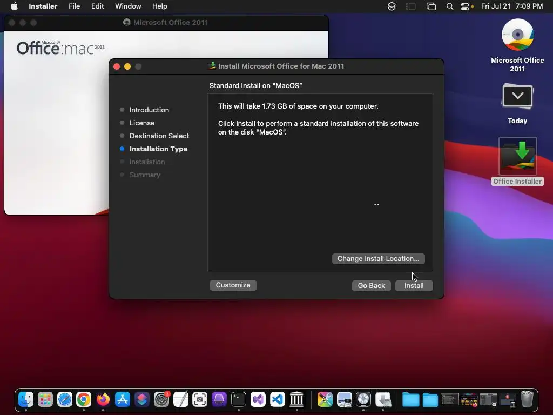Screen dimensions: 553x415
Task: Open purple Visual Studio from Dock
Action: point(258,399)
